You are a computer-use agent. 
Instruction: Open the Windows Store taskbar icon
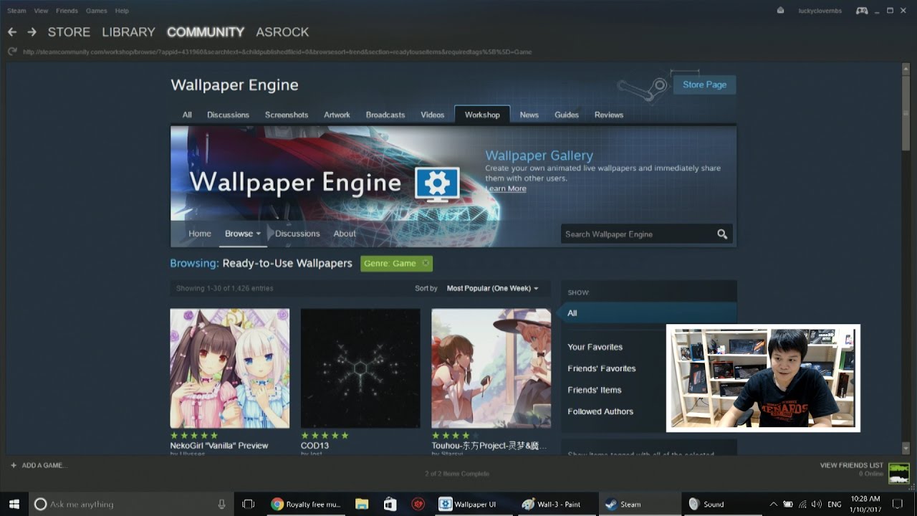point(390,504)
